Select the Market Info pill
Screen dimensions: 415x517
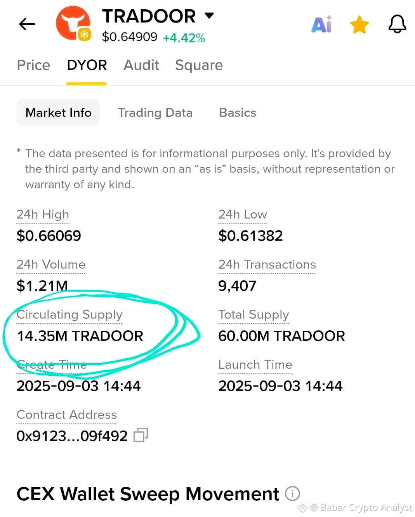[x=58, y=113]
